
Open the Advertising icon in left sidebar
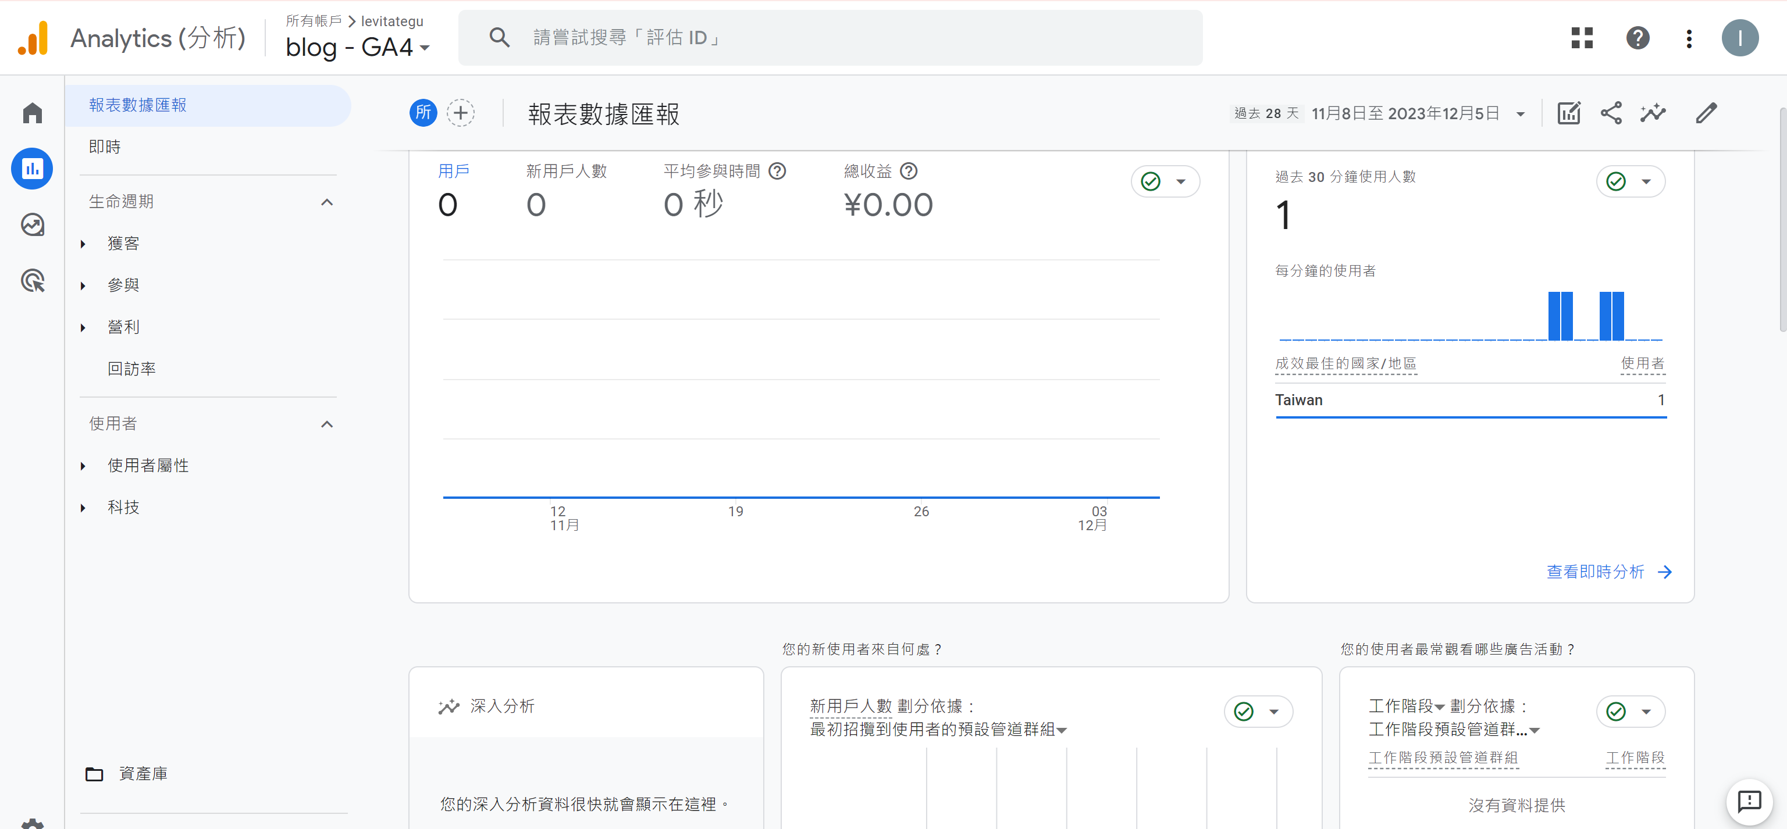pos(32,281)
